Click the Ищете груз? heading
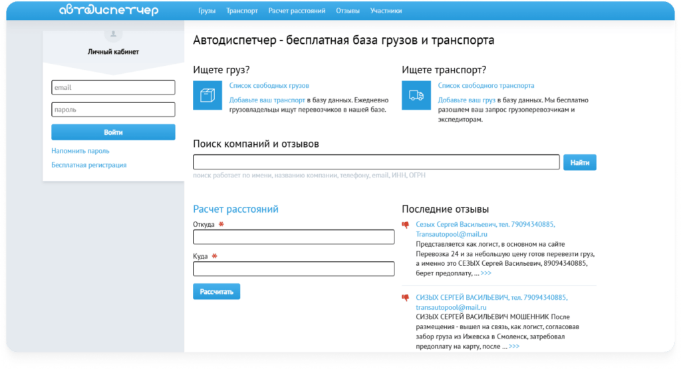Viewport: 681px width, 369px height. click(221, 69)
